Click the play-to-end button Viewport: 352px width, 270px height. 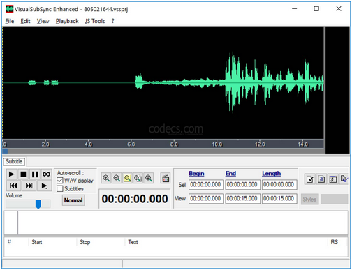44,186
